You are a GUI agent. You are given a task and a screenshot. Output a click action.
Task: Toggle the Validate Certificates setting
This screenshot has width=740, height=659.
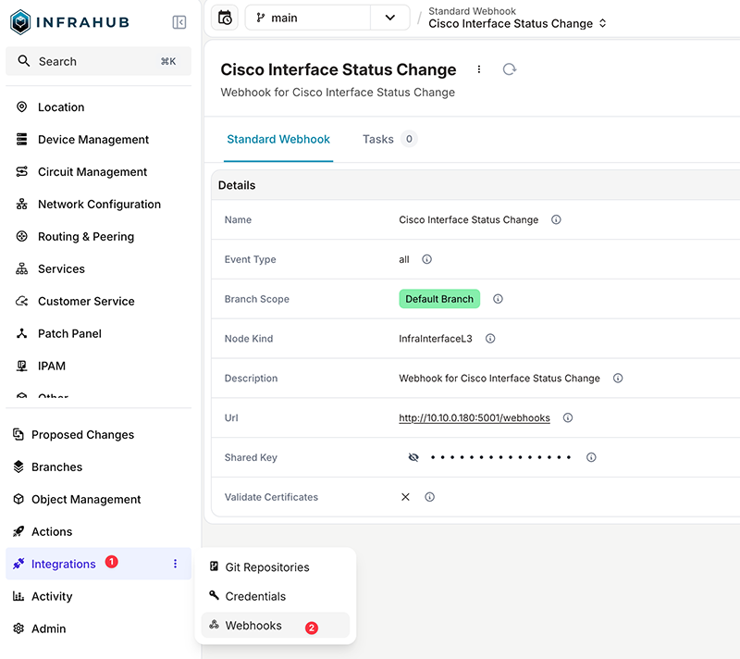tap(405, 496)
